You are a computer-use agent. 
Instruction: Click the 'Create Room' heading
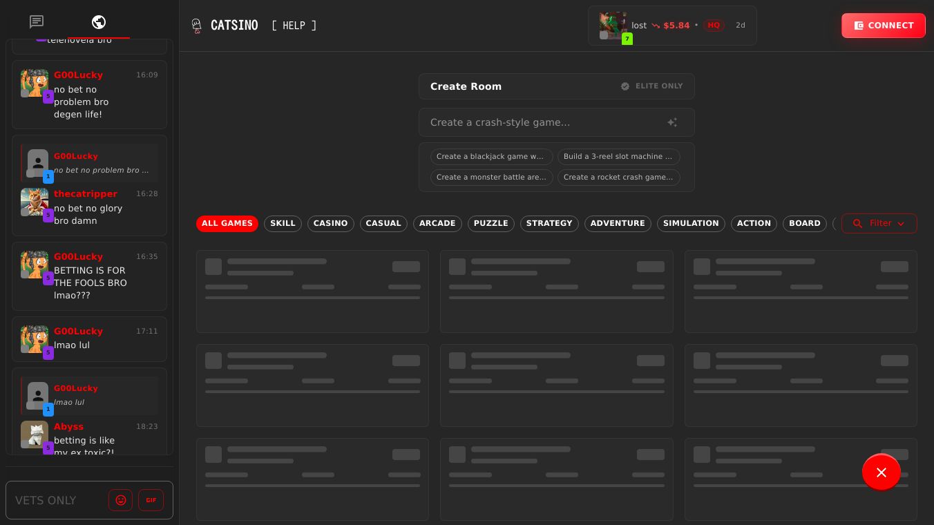pyautogui.click(x=466, y=86)
